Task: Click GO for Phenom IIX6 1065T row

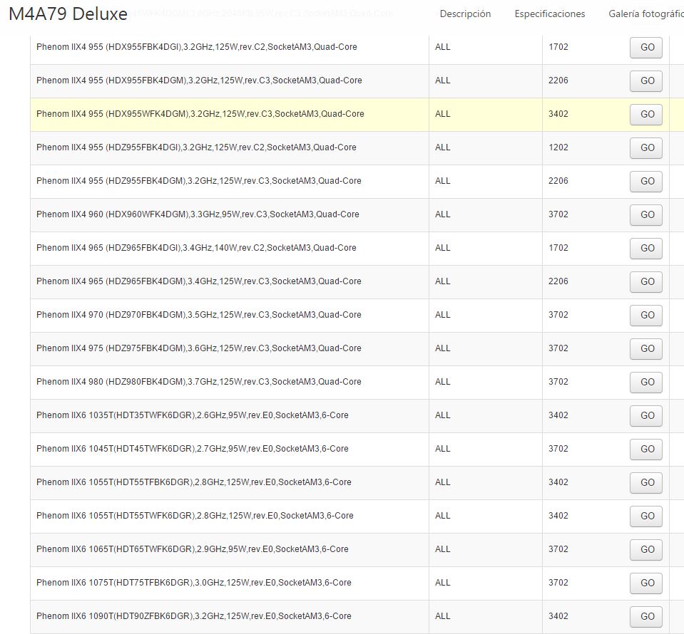Action: 646,550
